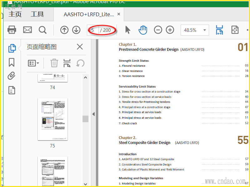Click '4. Principal stress at a construction stage'
250x187 pixels.
pyautogui.click(x=144, y=107)
